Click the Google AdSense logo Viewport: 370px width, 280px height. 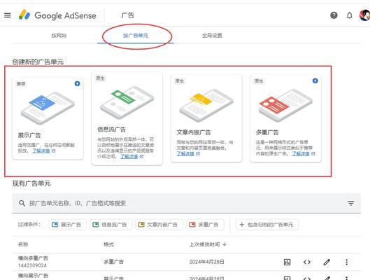click(57, 15)
